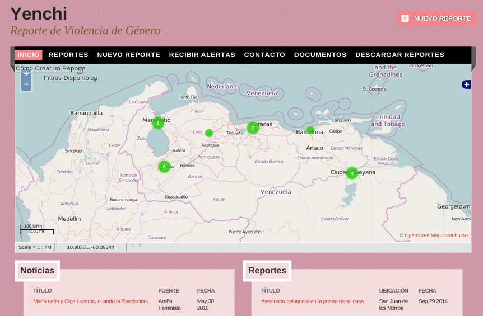Open the Documentos navigation item
The height and width of the screenshot is (316, 483).
pyautogui.click(x=320, y=55)
